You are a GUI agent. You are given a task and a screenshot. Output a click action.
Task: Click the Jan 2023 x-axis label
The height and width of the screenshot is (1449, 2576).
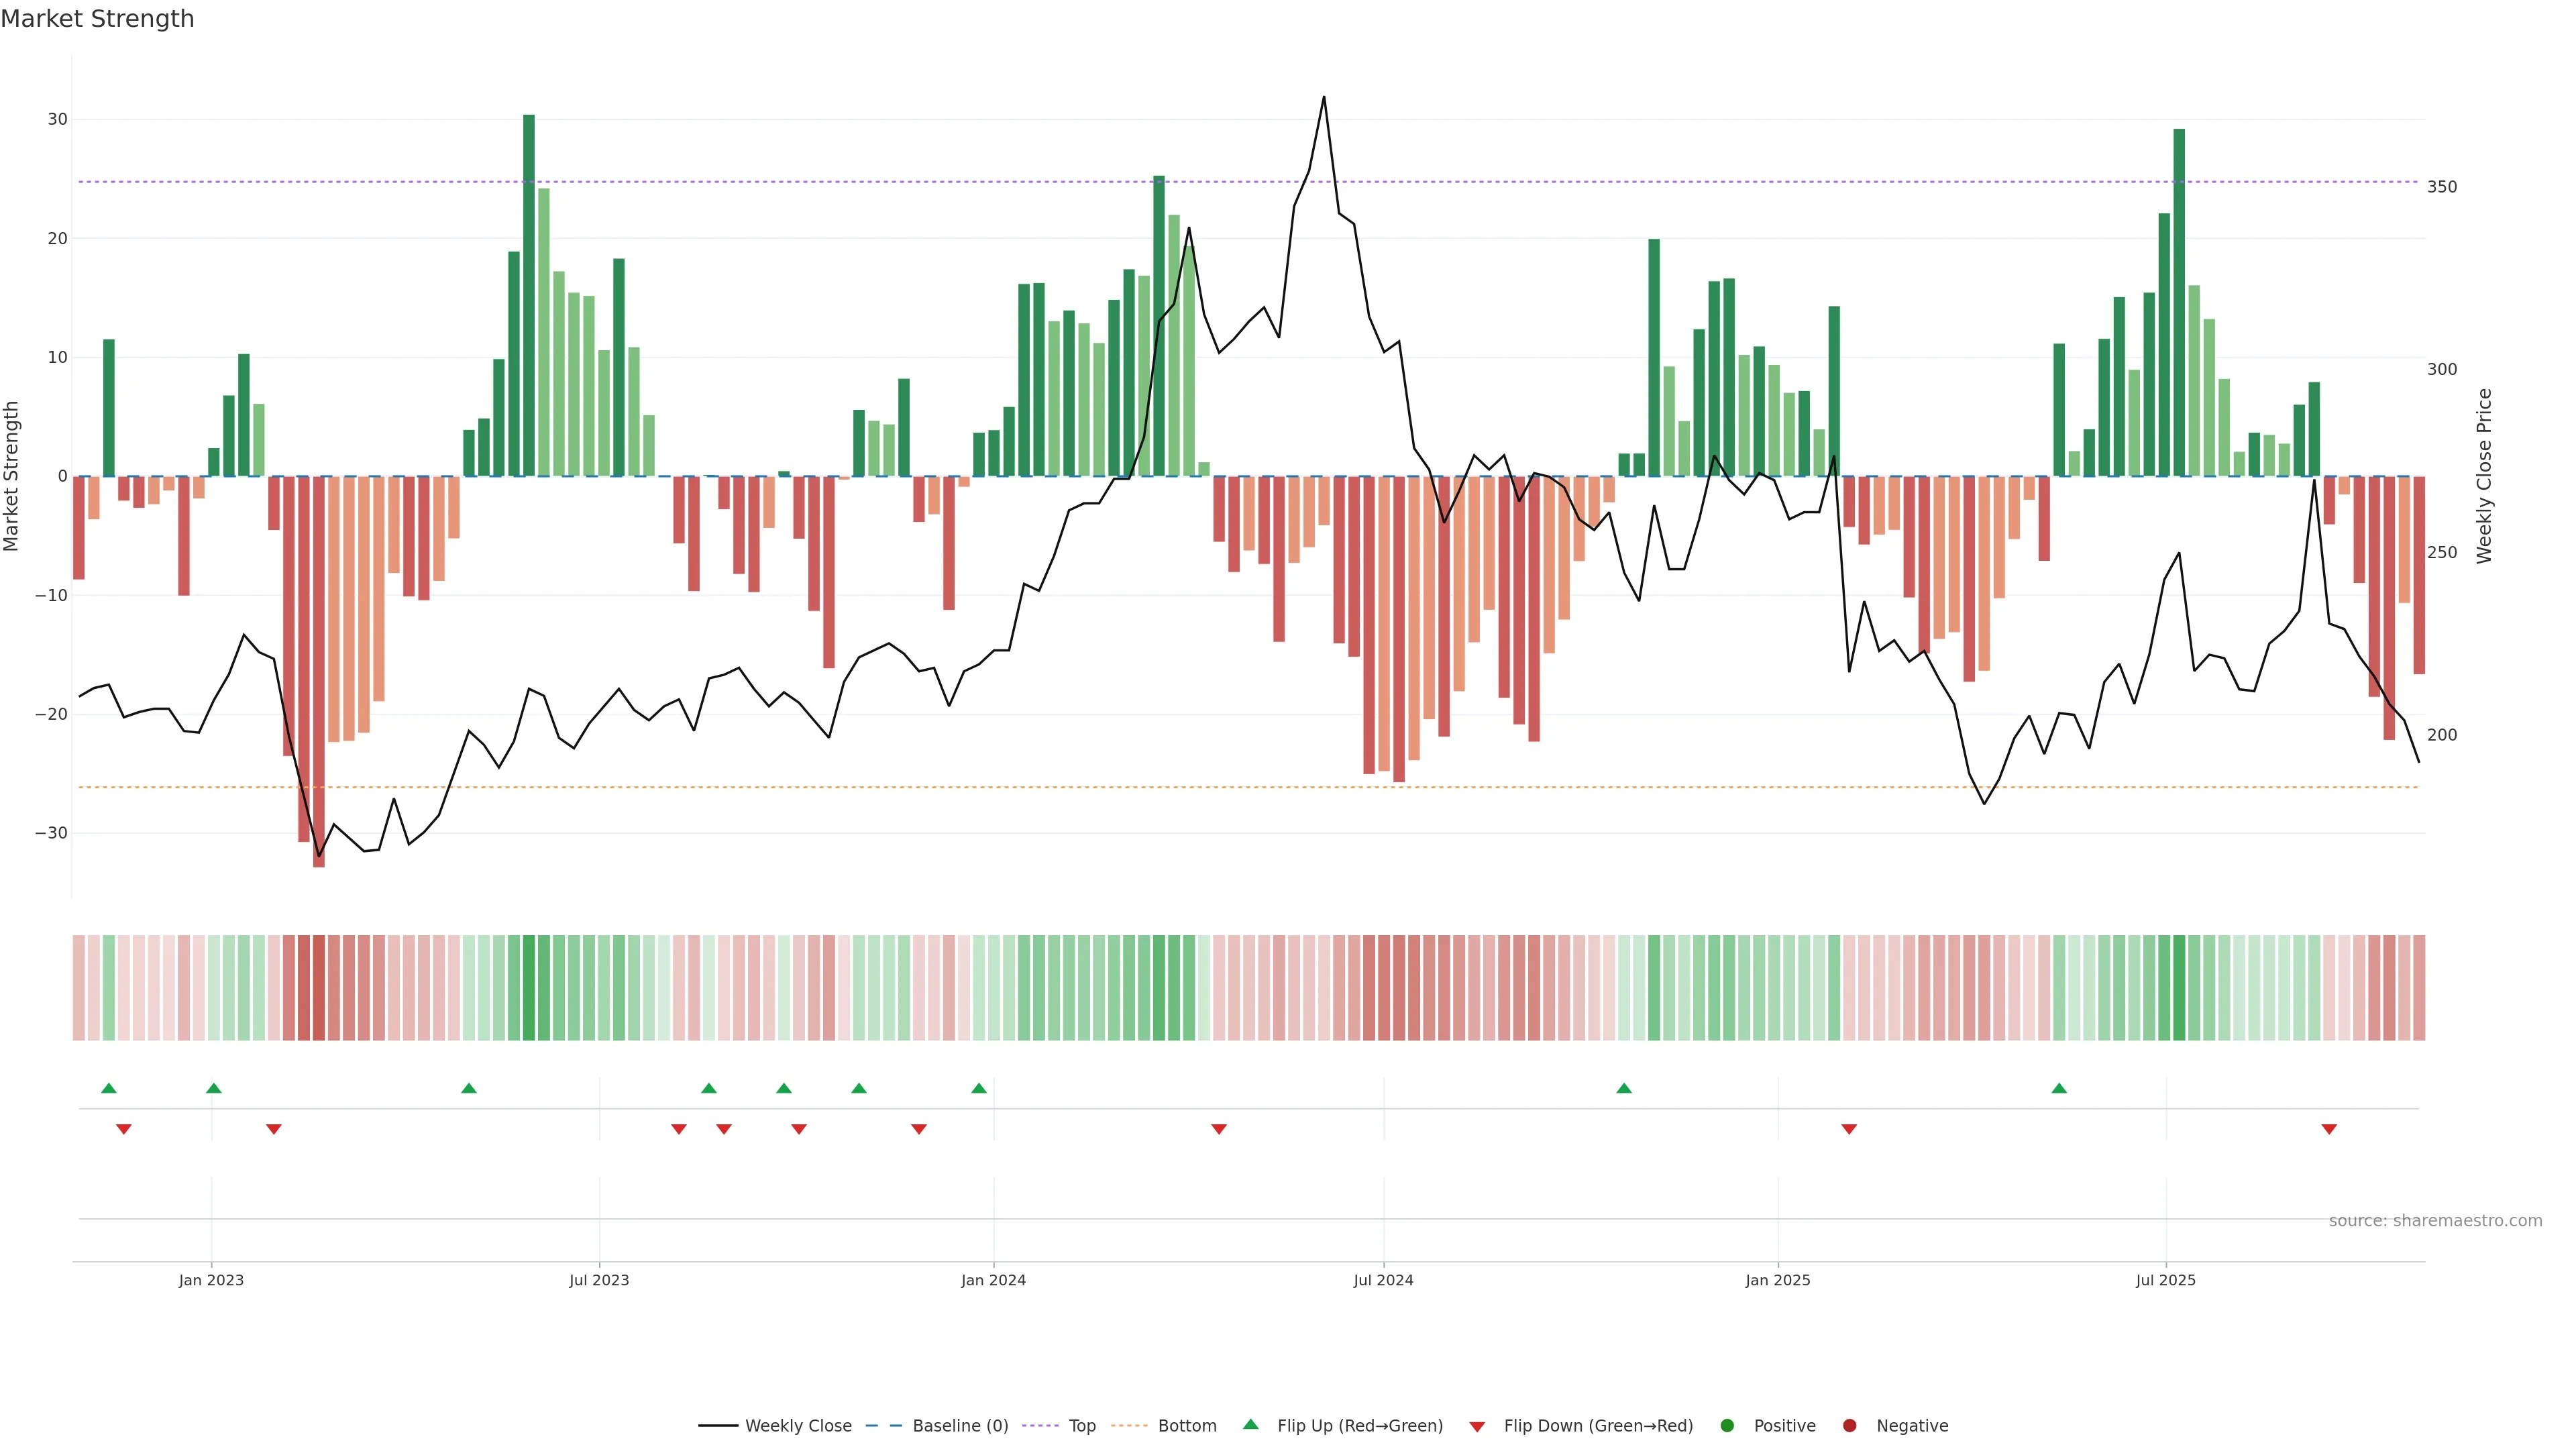[211, 1280]
